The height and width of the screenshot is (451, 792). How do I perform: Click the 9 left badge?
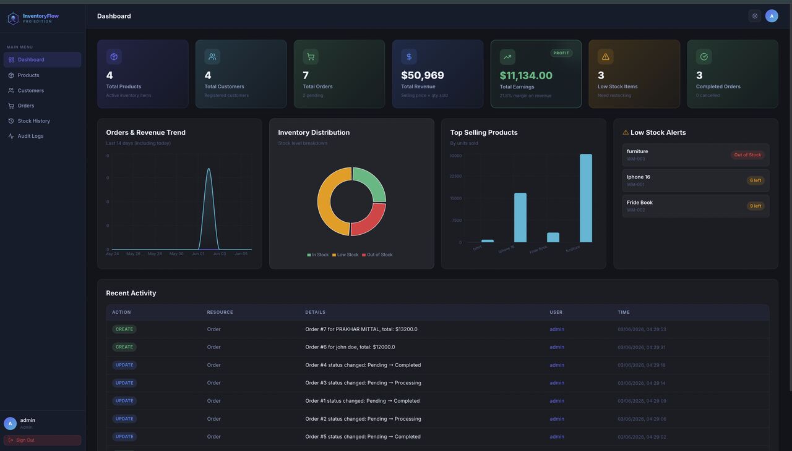[755, 206]
